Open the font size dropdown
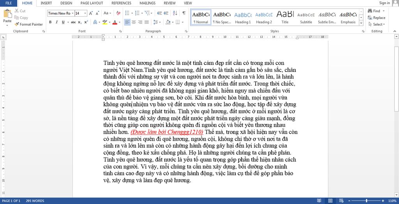399x204 pixels. point(85,13)
